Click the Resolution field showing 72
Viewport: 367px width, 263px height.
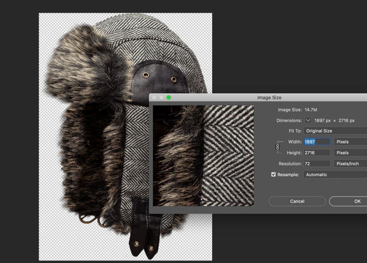click(317, 164)
